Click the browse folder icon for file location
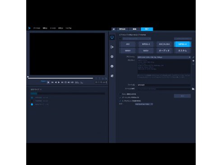Viewport: 221px width, 165px height. pos(193,89)
